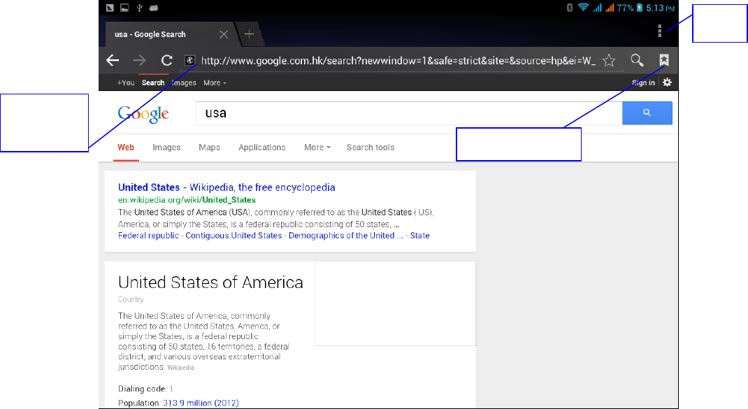This screenshot has width=748, height=409.
Task: Open Images in the Google top bar
Action: click(184, 82)
